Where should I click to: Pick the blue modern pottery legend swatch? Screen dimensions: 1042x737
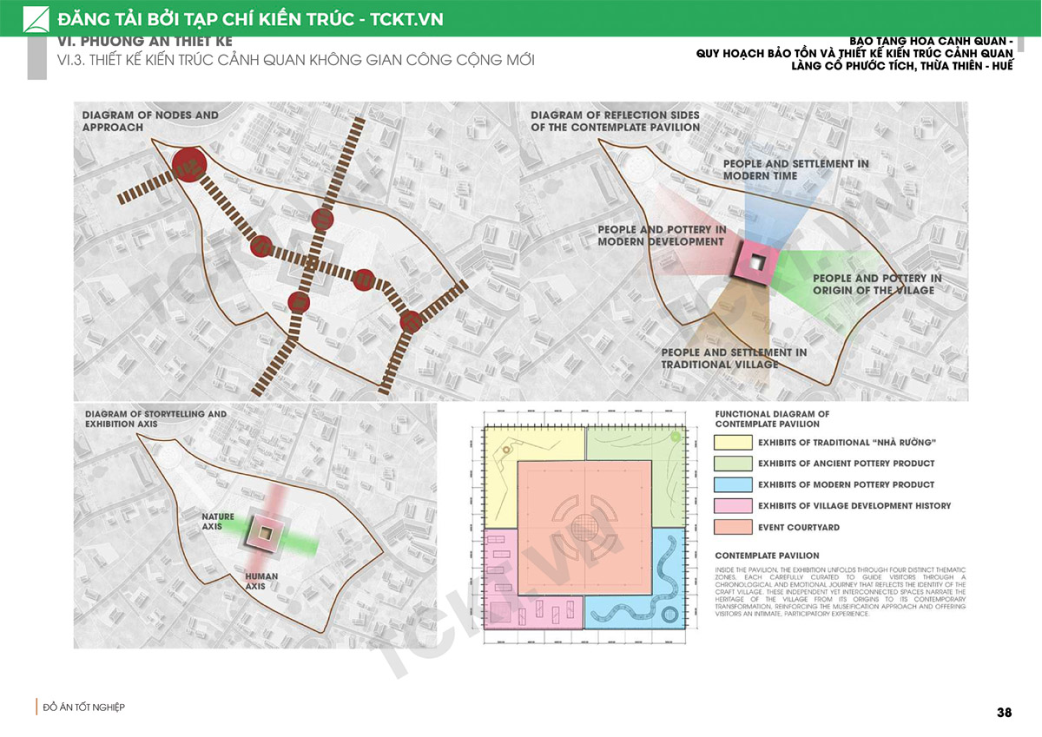731,484
